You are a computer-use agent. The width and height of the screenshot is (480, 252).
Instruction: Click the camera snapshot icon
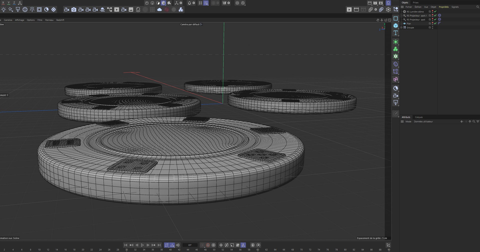pyautogui.click(x=74, y=10)
